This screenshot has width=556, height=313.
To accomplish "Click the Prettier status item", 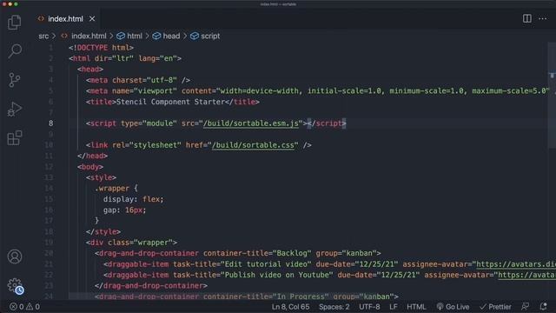I will coord(495,307).
